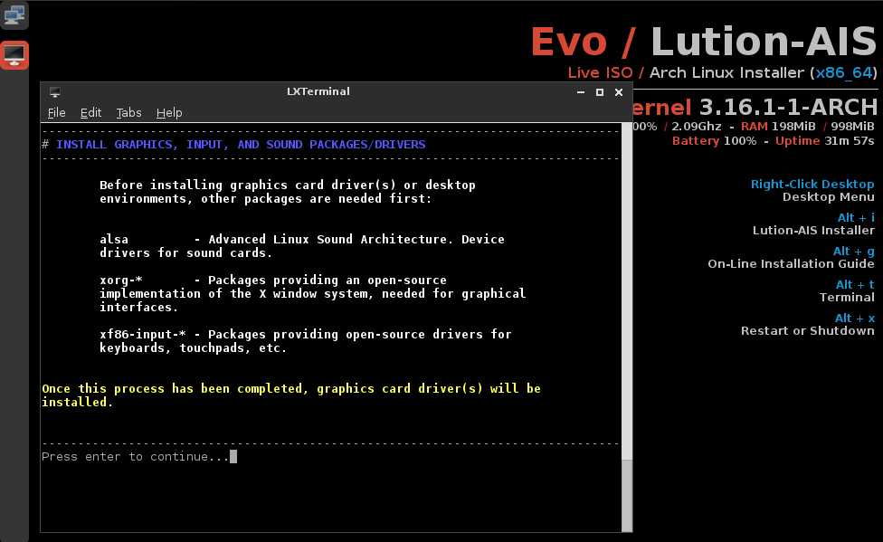
Task: Click the LXTerminal title bar window icon
Action: (x=54, y=91)
